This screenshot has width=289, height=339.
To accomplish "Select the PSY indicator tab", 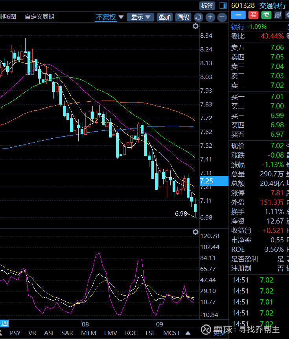I will pyautogui.click(x=15, y=333).
